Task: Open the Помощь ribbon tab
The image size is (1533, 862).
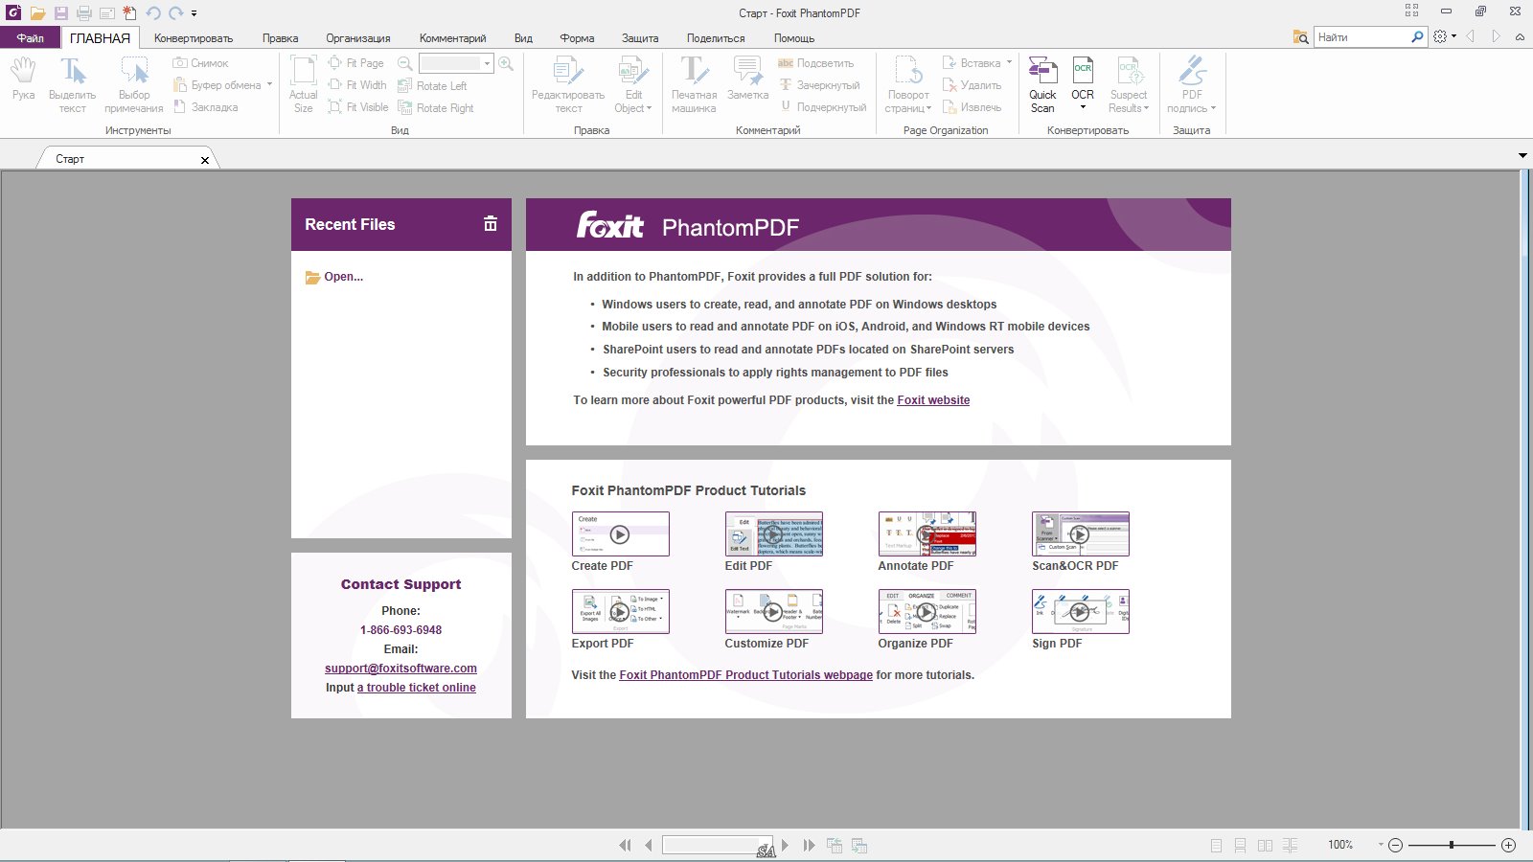Action: click(x=794, y=38)
